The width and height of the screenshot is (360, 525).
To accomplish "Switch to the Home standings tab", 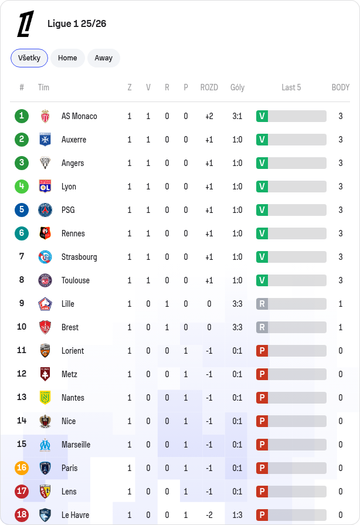I will (67, 58).
